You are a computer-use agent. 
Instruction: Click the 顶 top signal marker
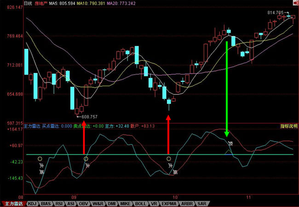230,143
